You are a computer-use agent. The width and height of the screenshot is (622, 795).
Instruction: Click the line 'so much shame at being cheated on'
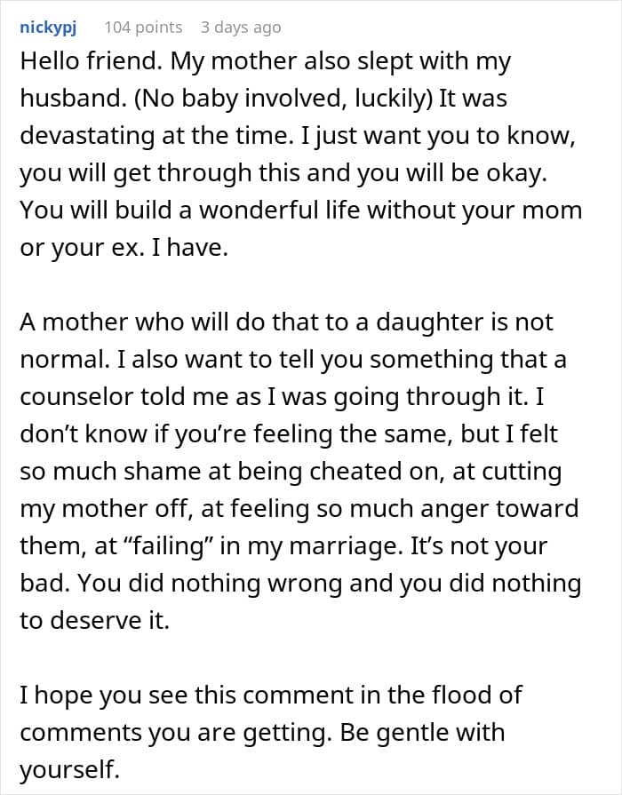click(x=291, y=472)
